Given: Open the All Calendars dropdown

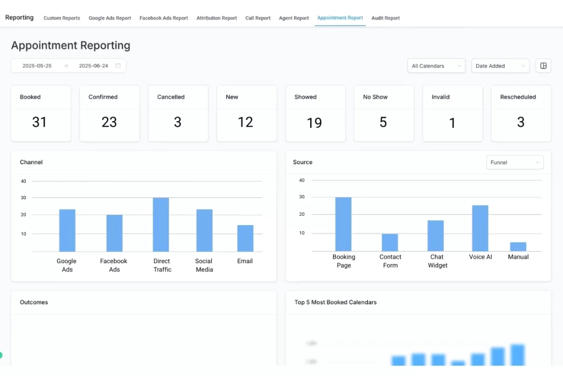Looking at the screenshot, I should pos(437,66).
